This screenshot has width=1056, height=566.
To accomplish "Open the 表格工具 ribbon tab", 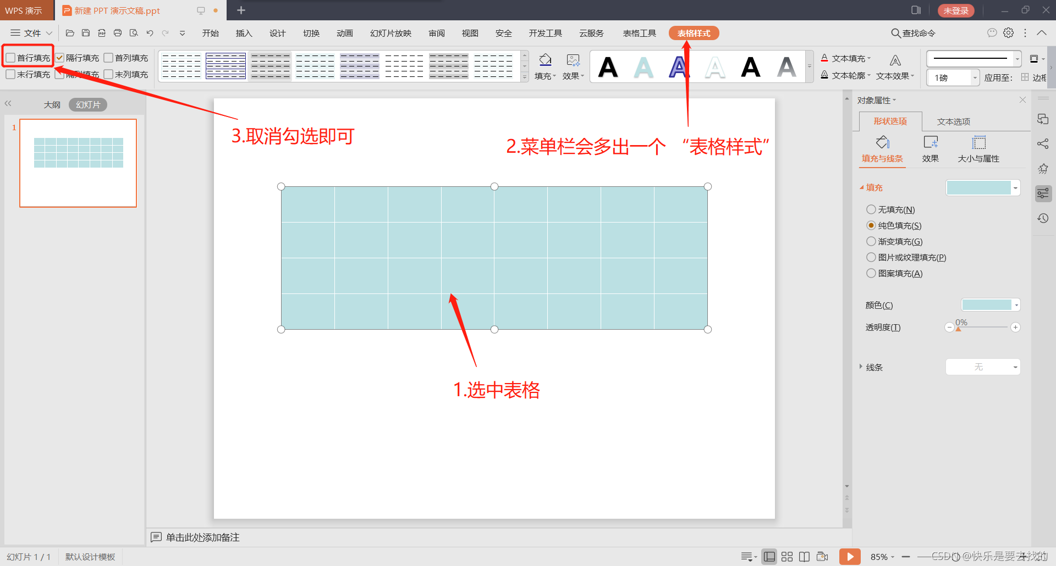I will pyautogui.click(x=639, y=33).
